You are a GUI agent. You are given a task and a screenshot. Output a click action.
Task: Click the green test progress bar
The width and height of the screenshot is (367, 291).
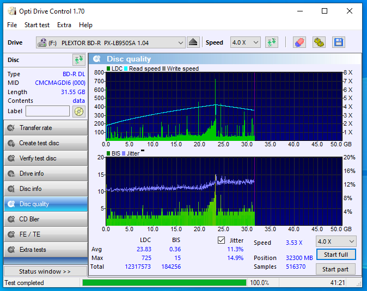coord(164,283)
